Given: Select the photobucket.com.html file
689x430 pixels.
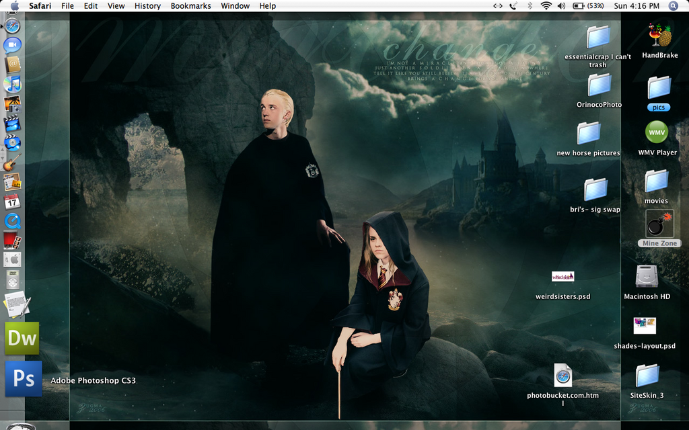Looking at the screenshot, I should tap(563, 375).
